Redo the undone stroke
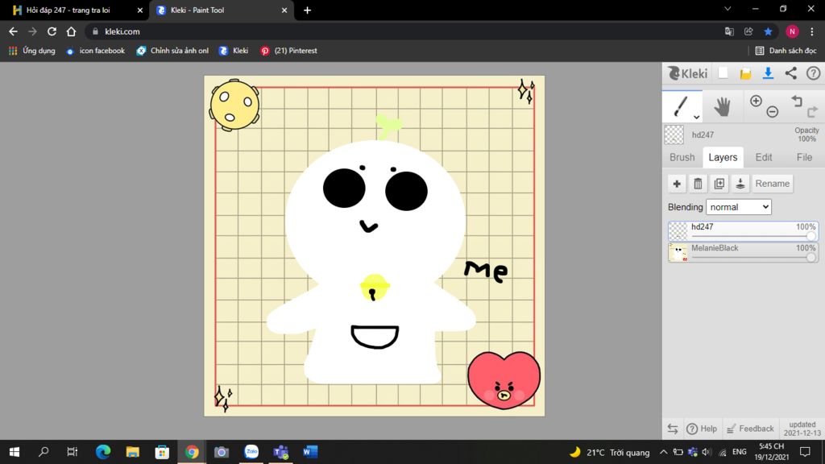The height and width of the screenshot is (464, 825). (x=812, y=111)
